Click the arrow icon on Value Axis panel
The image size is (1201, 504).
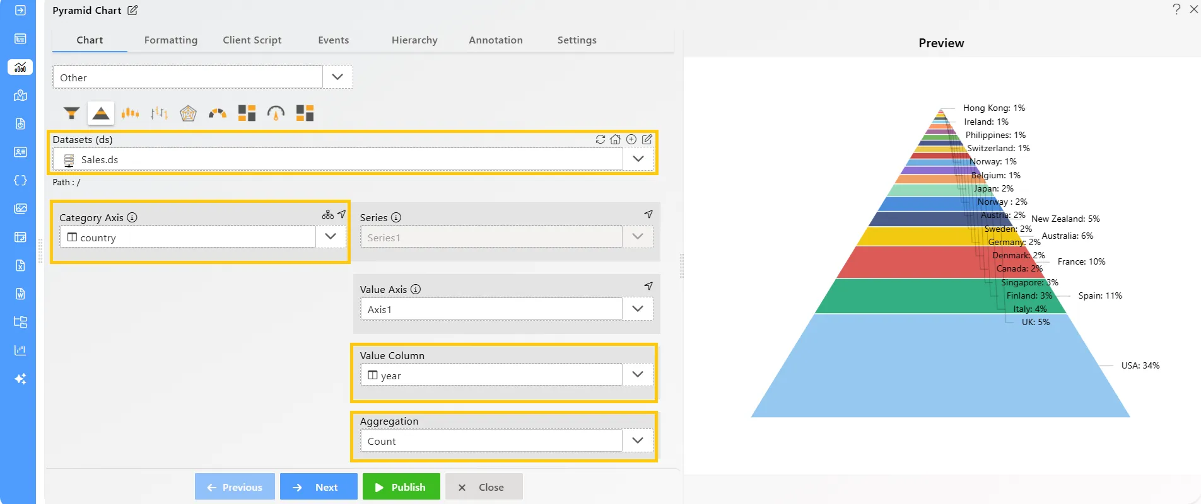click(x=648, y=286)
